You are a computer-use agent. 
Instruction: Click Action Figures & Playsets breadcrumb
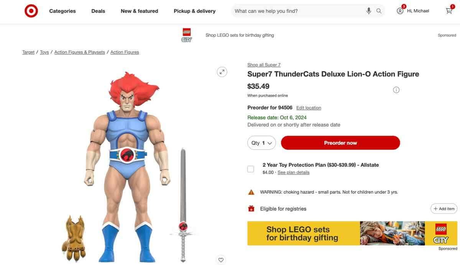click(79, 52)
